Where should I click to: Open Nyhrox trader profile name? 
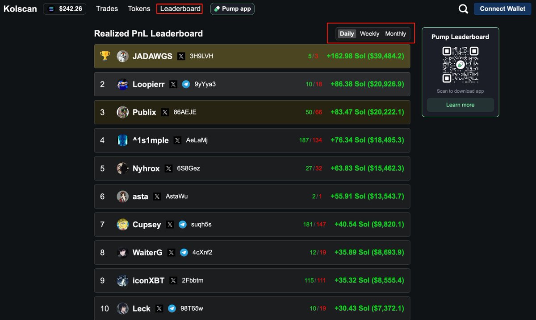(146, 168)
